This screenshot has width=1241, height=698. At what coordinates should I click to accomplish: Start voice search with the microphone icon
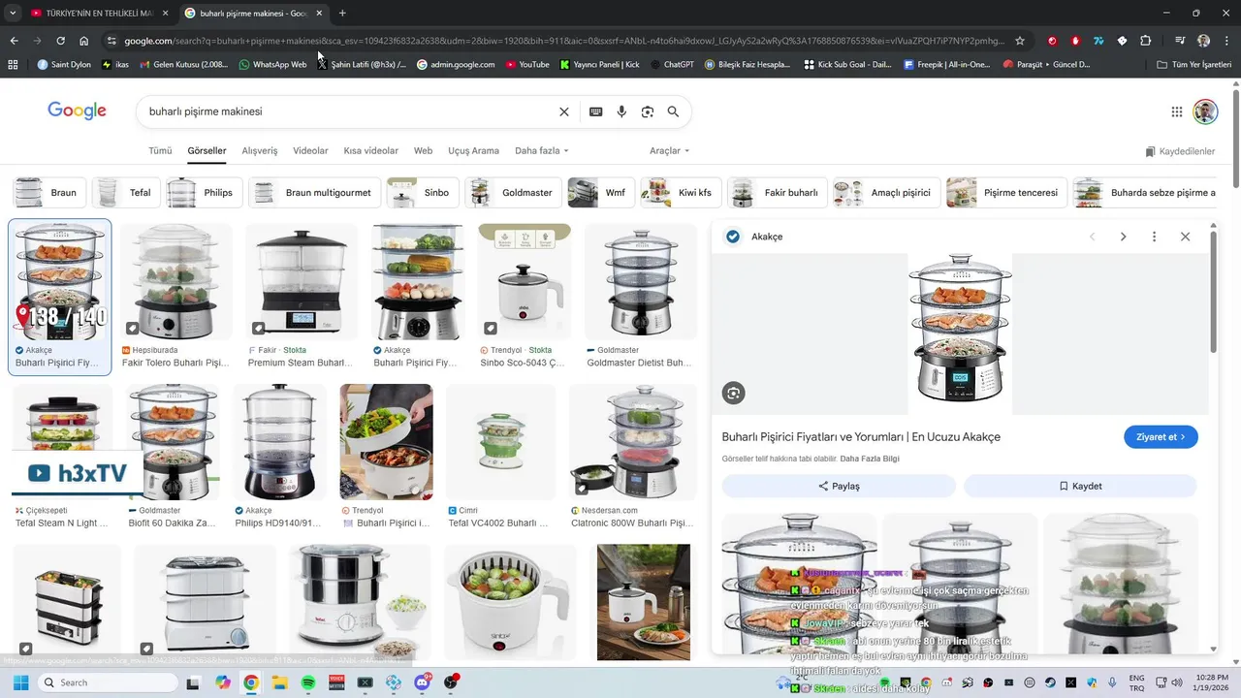pyautogui.click(x=621, y=111)
